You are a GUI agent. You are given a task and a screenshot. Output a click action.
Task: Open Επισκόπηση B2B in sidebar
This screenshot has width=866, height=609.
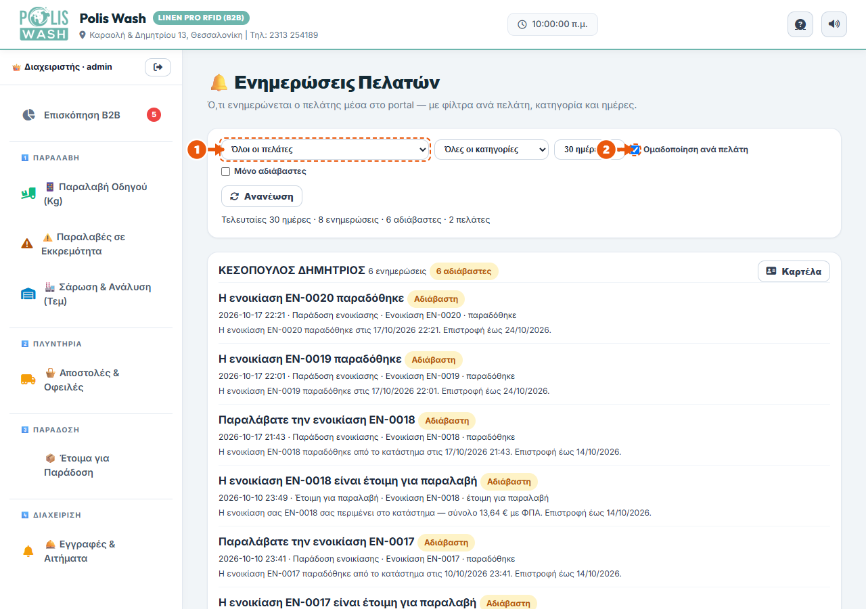(x=91, y=115)
